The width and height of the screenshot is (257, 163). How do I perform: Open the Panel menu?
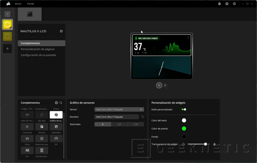(30, 4)
